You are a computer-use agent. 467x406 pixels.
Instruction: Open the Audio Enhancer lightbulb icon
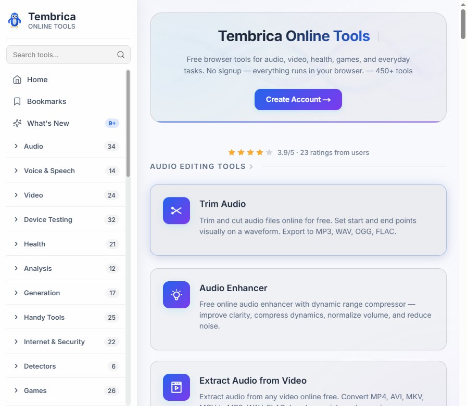pos(176,295)
